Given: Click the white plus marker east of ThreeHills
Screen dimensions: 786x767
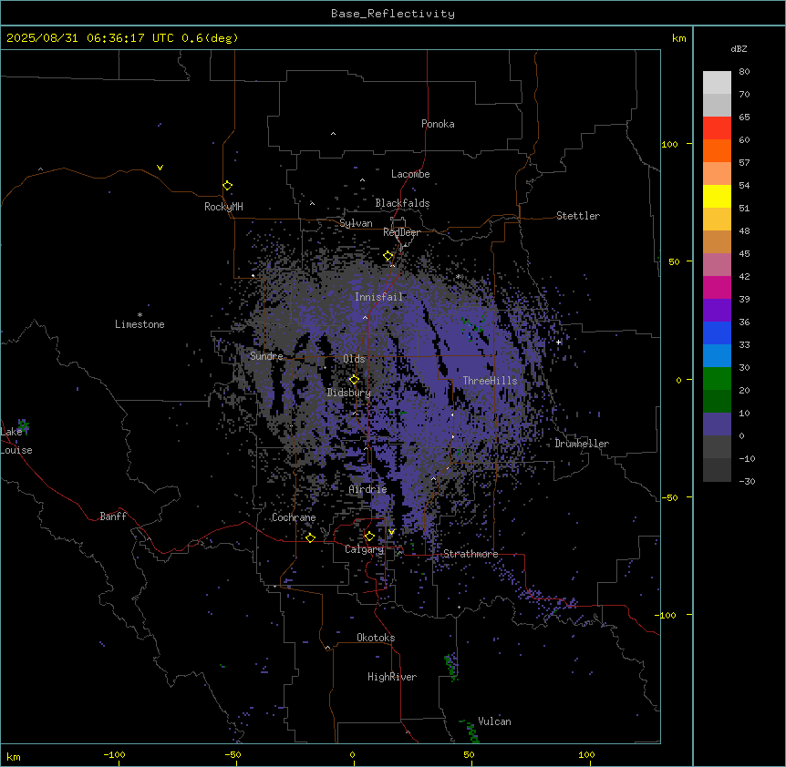Looking at the screenshot, I should 558,342.
